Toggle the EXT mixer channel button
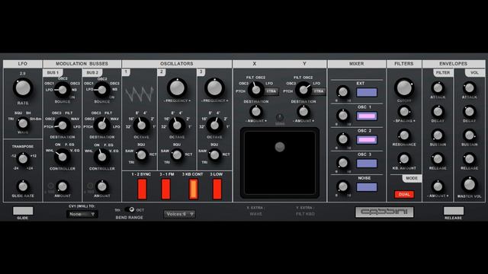488x274 pixels. click(367, 92)
